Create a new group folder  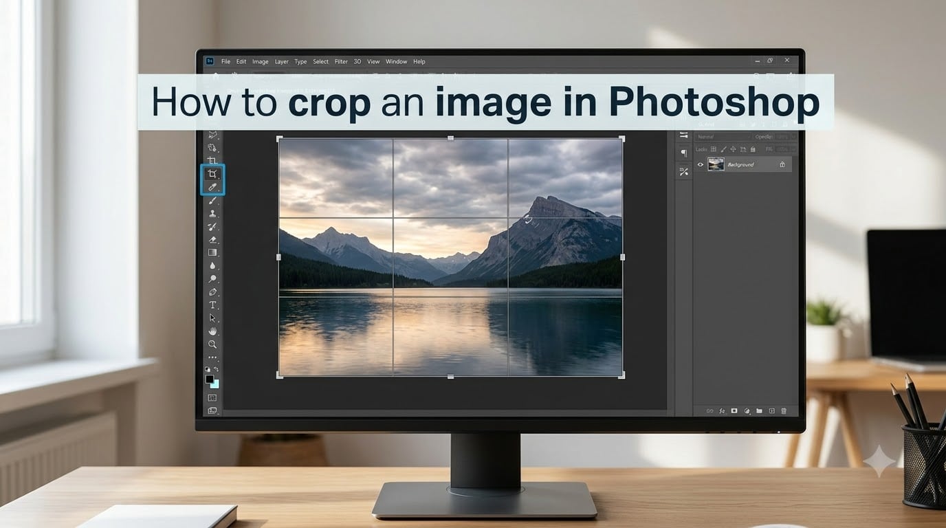click(759, 410)
